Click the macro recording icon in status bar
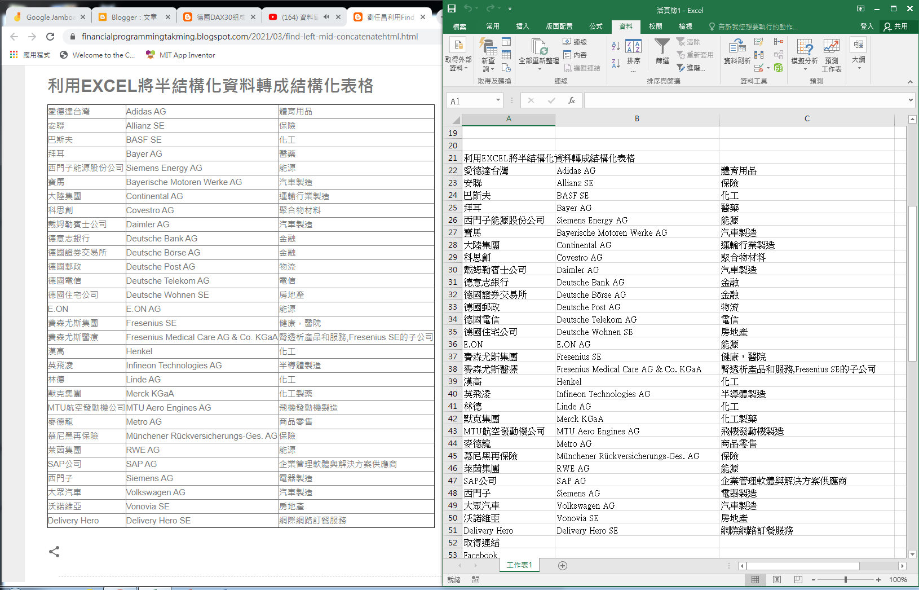Viewport: 919px width, 590px height. click(x=476, y=580)
